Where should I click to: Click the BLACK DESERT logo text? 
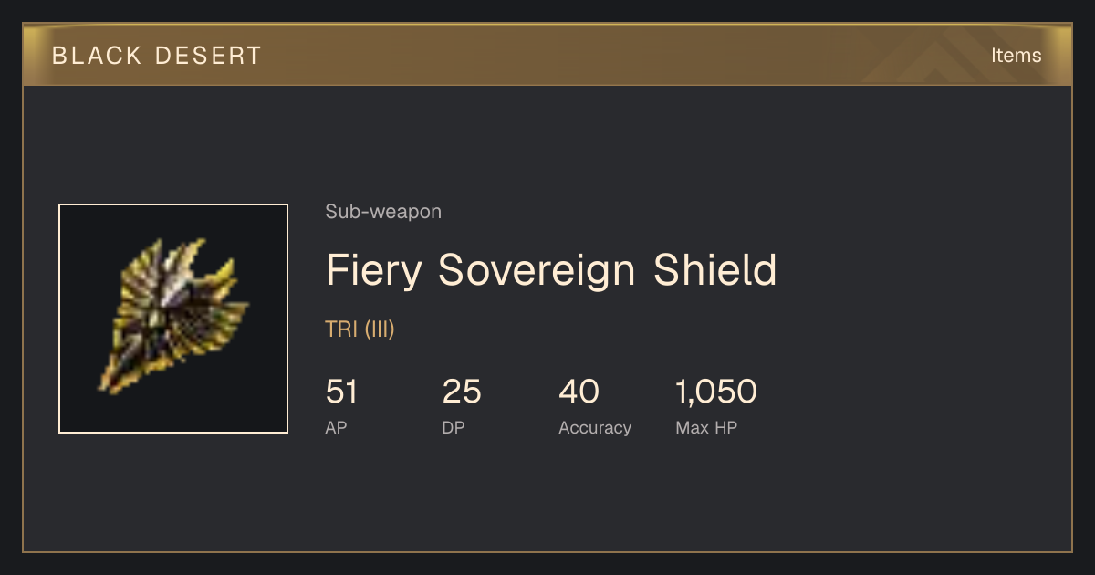(157, 56)
